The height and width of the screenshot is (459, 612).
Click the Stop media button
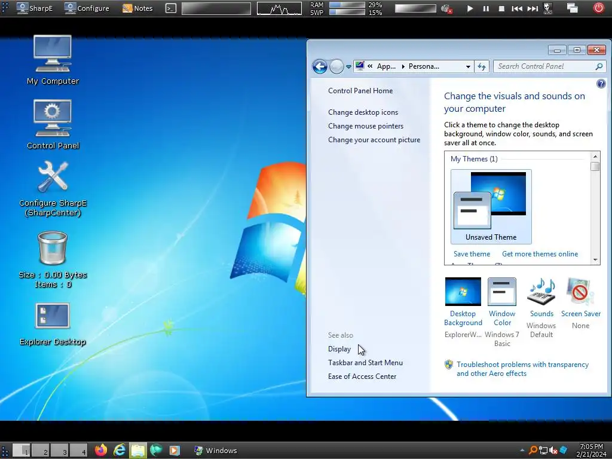(501, 8)
